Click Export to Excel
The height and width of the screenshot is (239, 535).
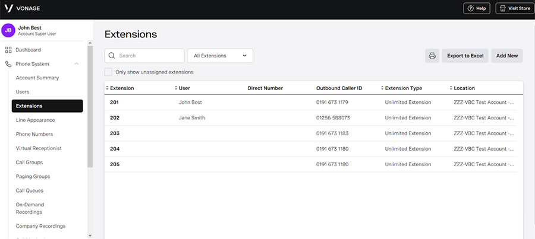[x=465, y=56]
